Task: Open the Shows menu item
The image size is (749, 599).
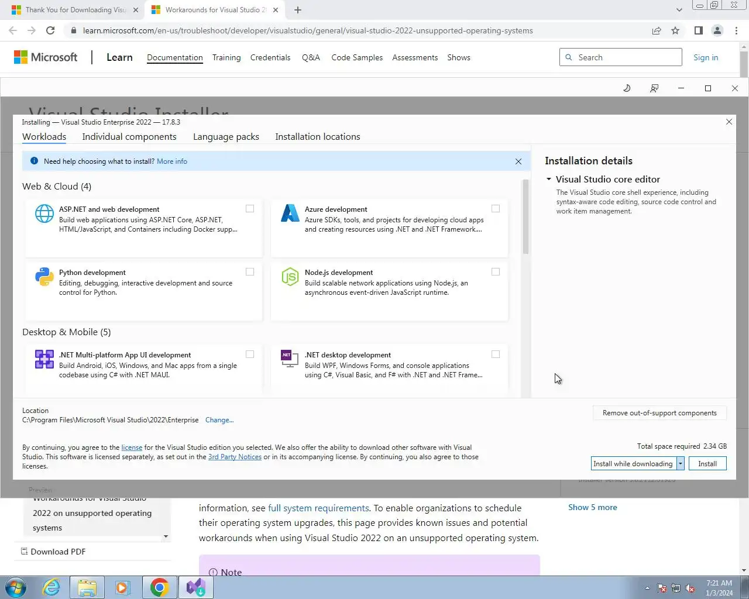Action: 459,57
